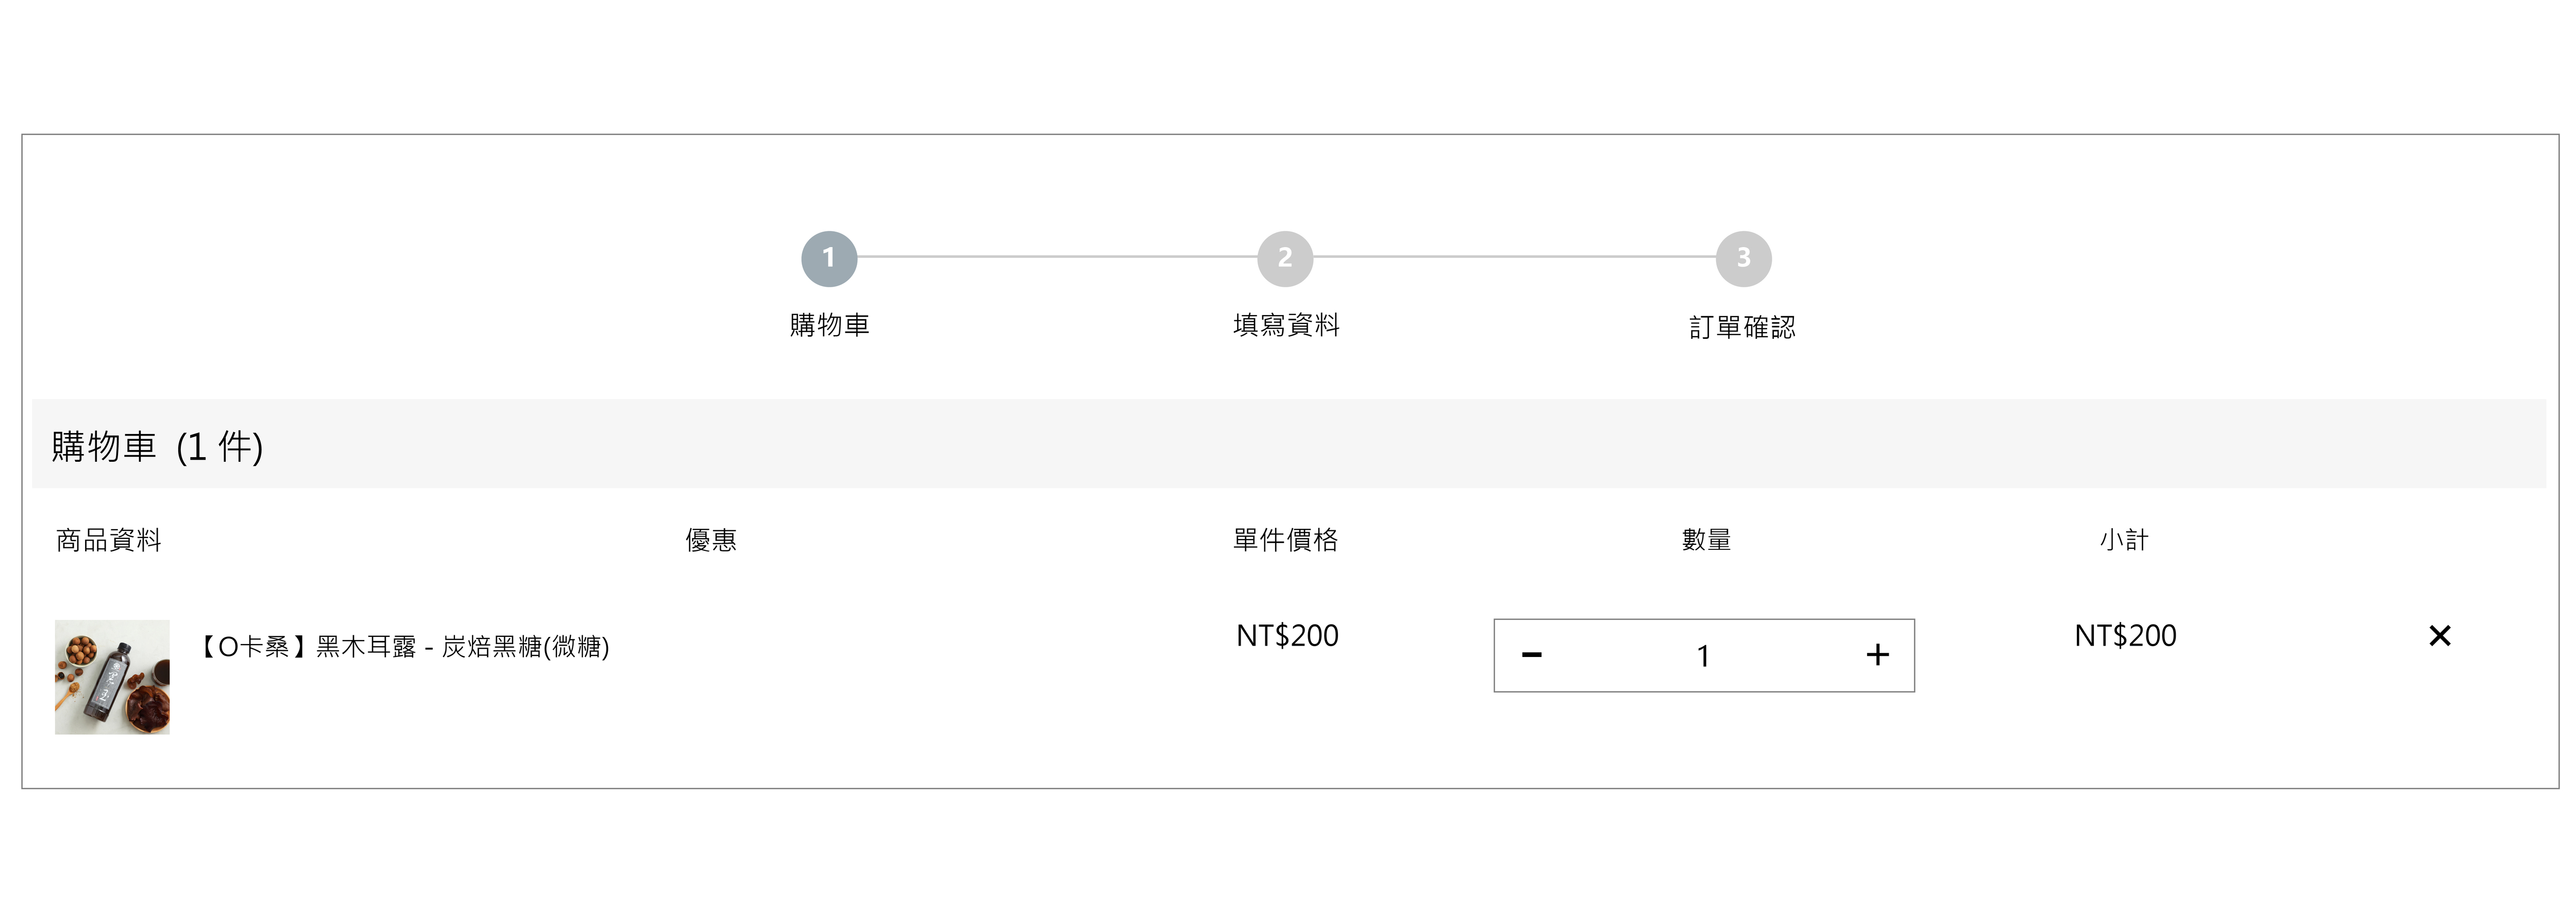Open the black fungus drink product thumbnail
Screen dimensions: 2576x901
click(x=112, y=677)
